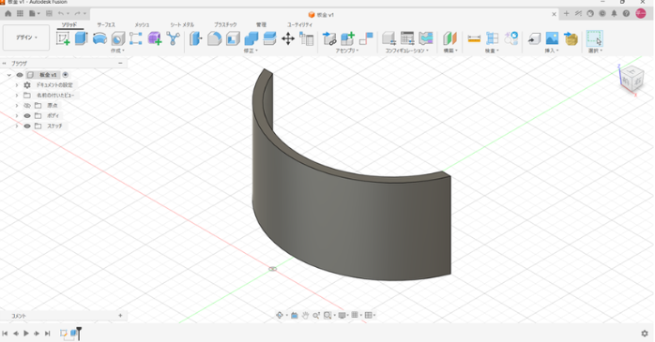655x342 pixels.
Task: Click the Insert Canvas image icon
Action: click(x=552, y=38)
